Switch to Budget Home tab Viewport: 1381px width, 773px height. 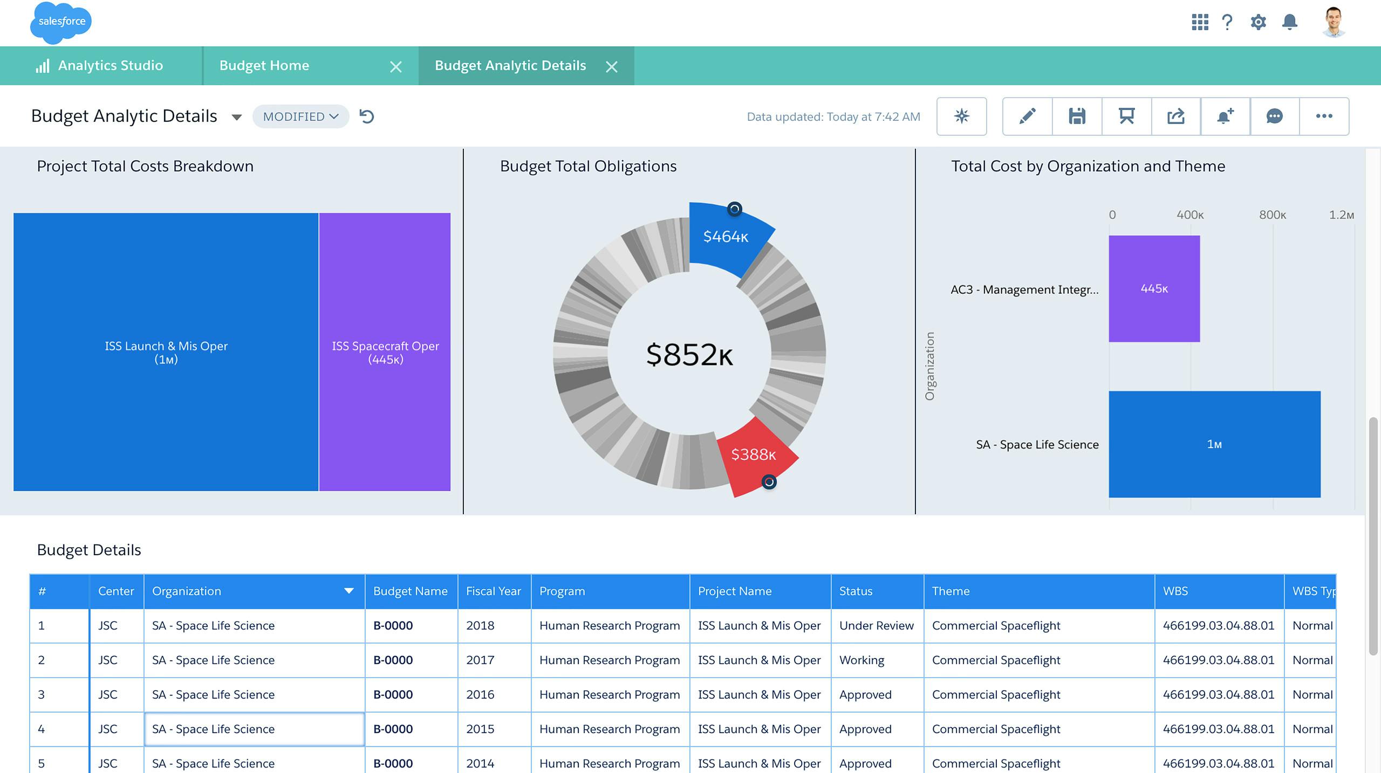(x=264, y=65)
